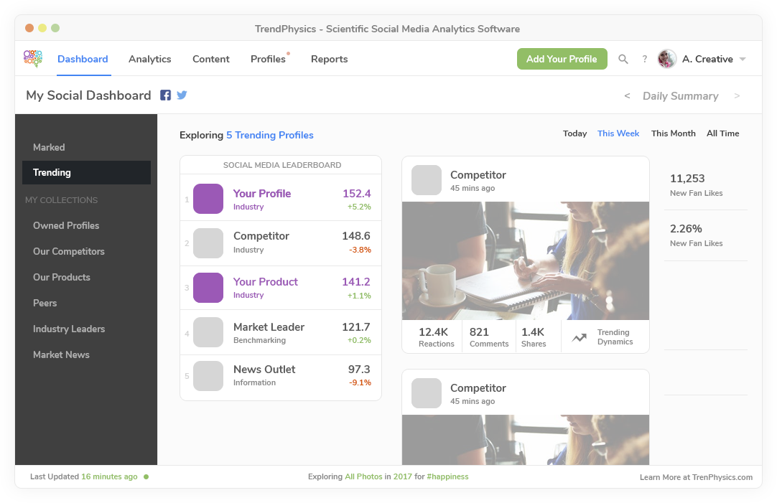Click the 5 Trending Profiles link
The image size is (777, 503).
click(x=270, y=135)
